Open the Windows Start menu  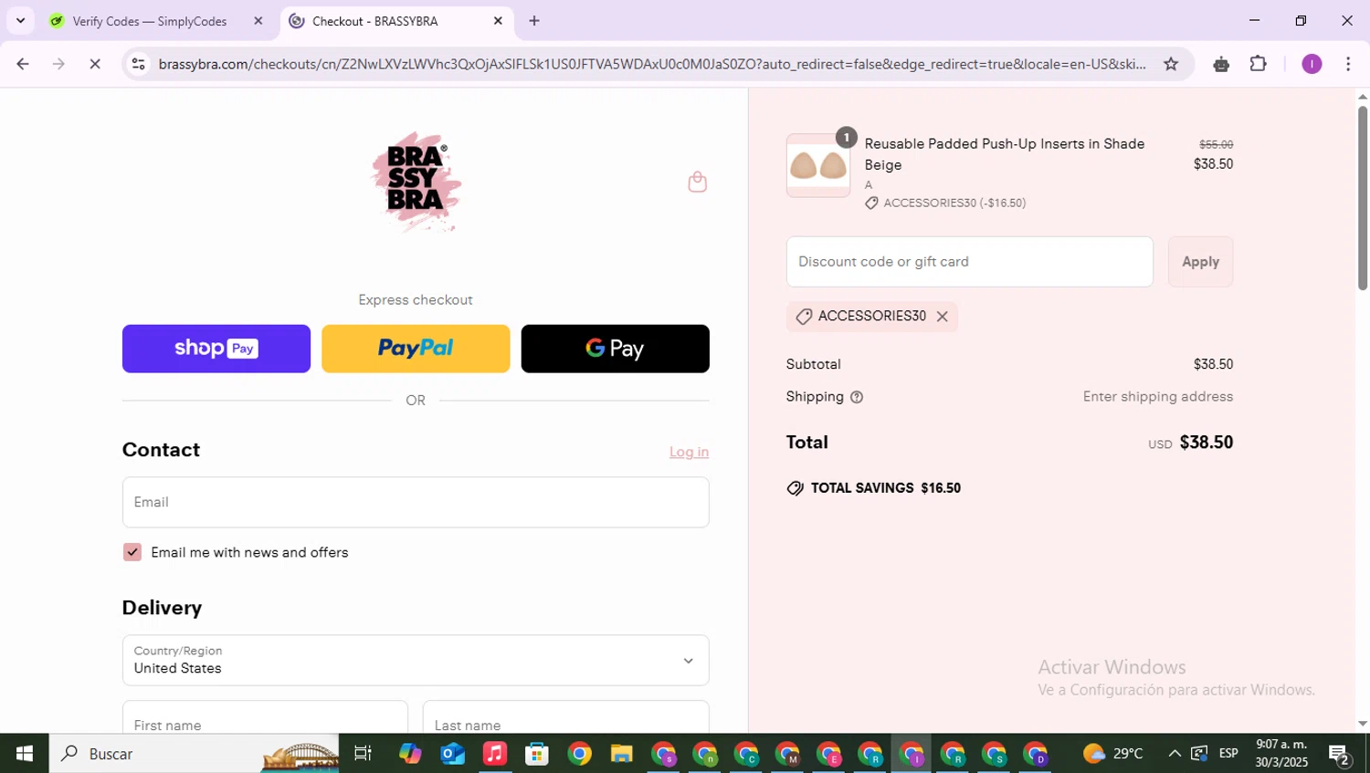[25, 754]
